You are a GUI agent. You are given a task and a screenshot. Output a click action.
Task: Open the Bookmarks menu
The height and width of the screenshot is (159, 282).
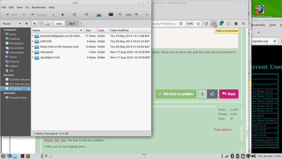(x=38, y=7)
